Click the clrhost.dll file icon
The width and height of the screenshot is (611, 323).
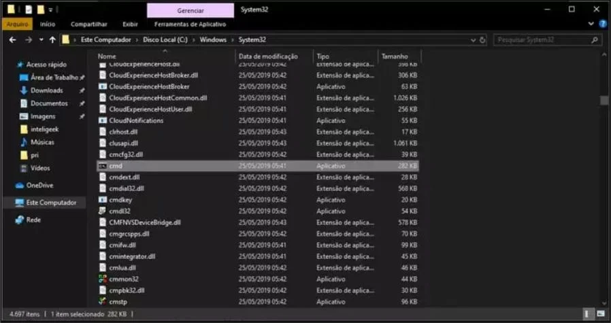pos(103,132)
